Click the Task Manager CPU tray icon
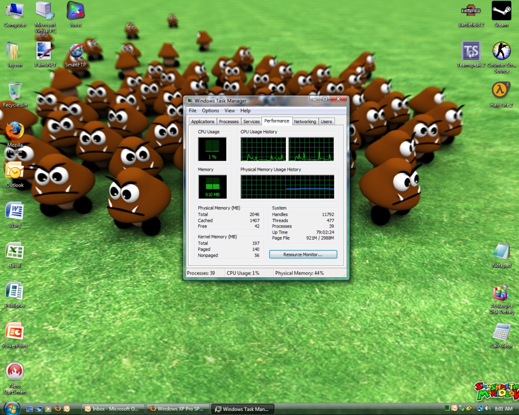The image size is (519, 415). coord(447,408)
